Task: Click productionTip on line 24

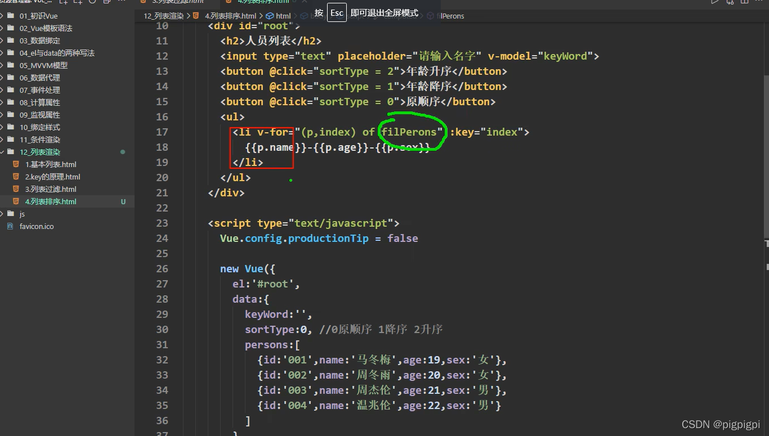Action: coord(328,238)
